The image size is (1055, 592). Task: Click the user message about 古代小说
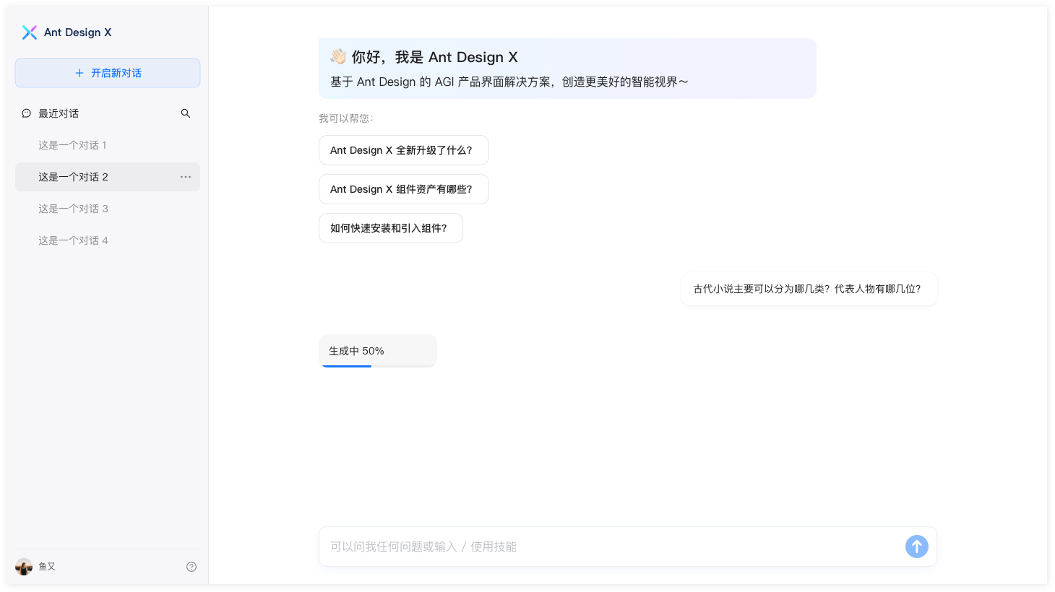(809, 289)
